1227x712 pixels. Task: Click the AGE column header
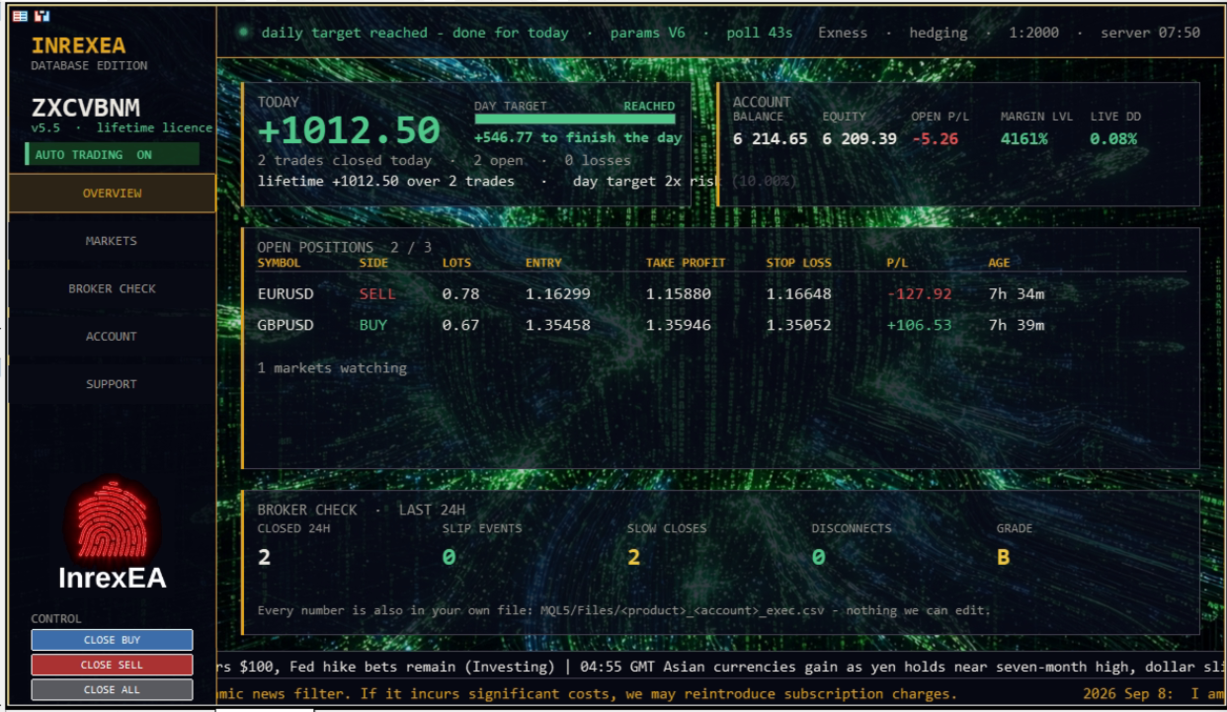pos(999,263)
